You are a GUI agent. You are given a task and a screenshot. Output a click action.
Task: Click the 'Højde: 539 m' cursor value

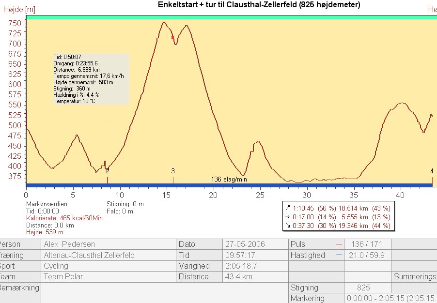point(45,232)
